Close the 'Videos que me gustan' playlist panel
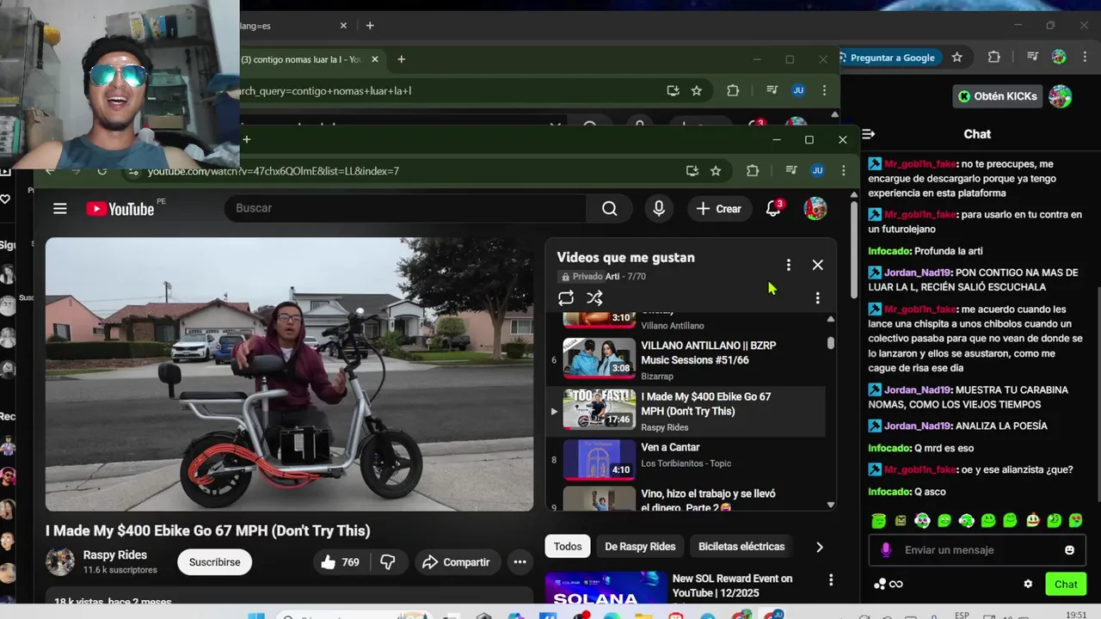Viewport: 1101px width, 619px height. click(817, 265)
